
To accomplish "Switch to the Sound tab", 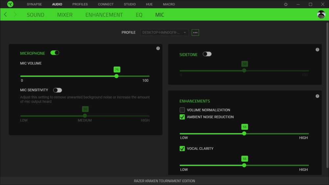I will 36,15.
